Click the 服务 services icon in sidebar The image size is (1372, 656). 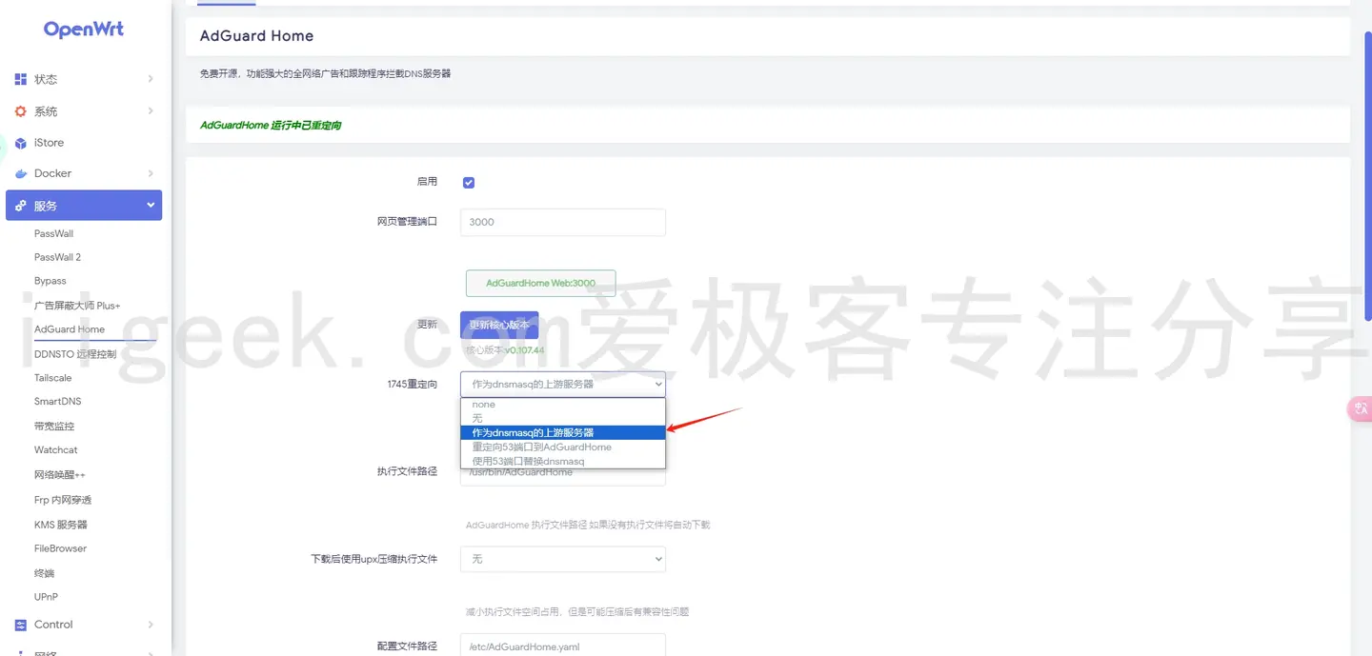(x=21, y=205)
